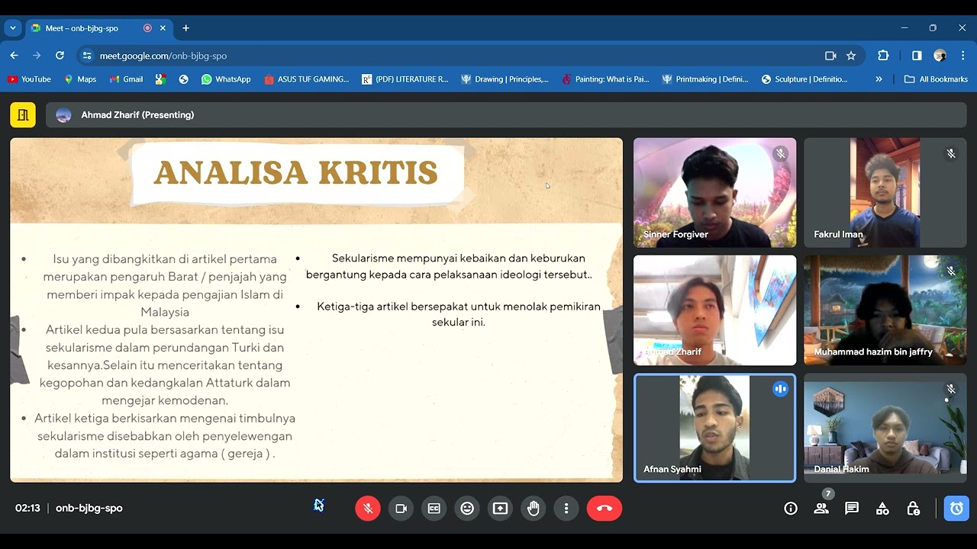This screenshot has height=549, width=977.
Task: Click Afnan Syahmi speaking indicator
Action: click(x=780, y=389)
